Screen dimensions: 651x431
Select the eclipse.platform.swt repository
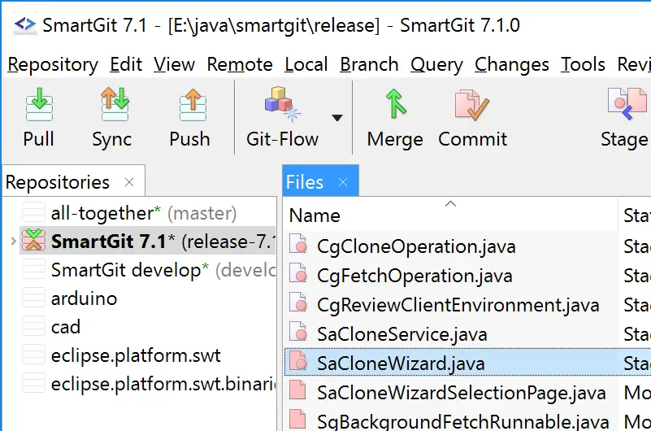pyautogui.click(x=136, y=355)
